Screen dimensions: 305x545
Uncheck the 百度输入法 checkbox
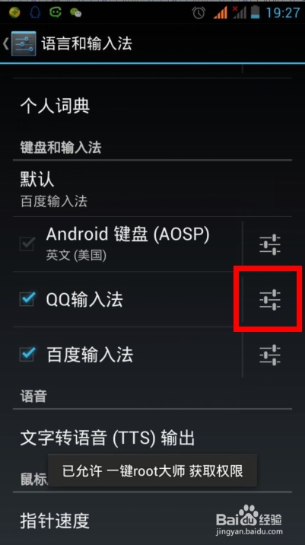coord(27,355)
